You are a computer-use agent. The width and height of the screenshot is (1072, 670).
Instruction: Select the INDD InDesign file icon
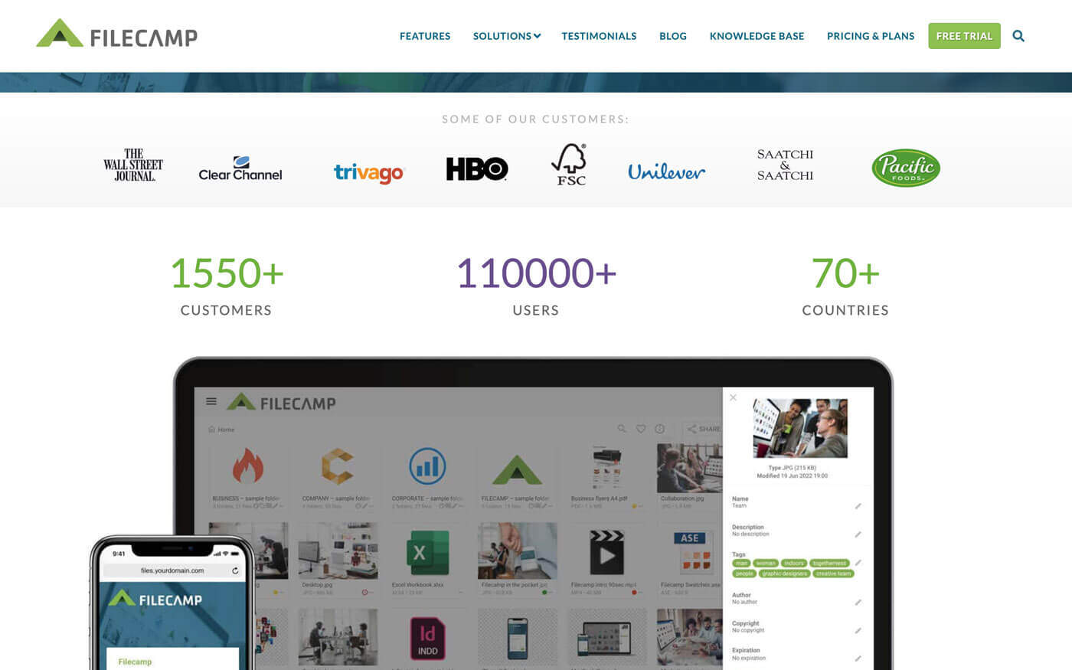427,639
